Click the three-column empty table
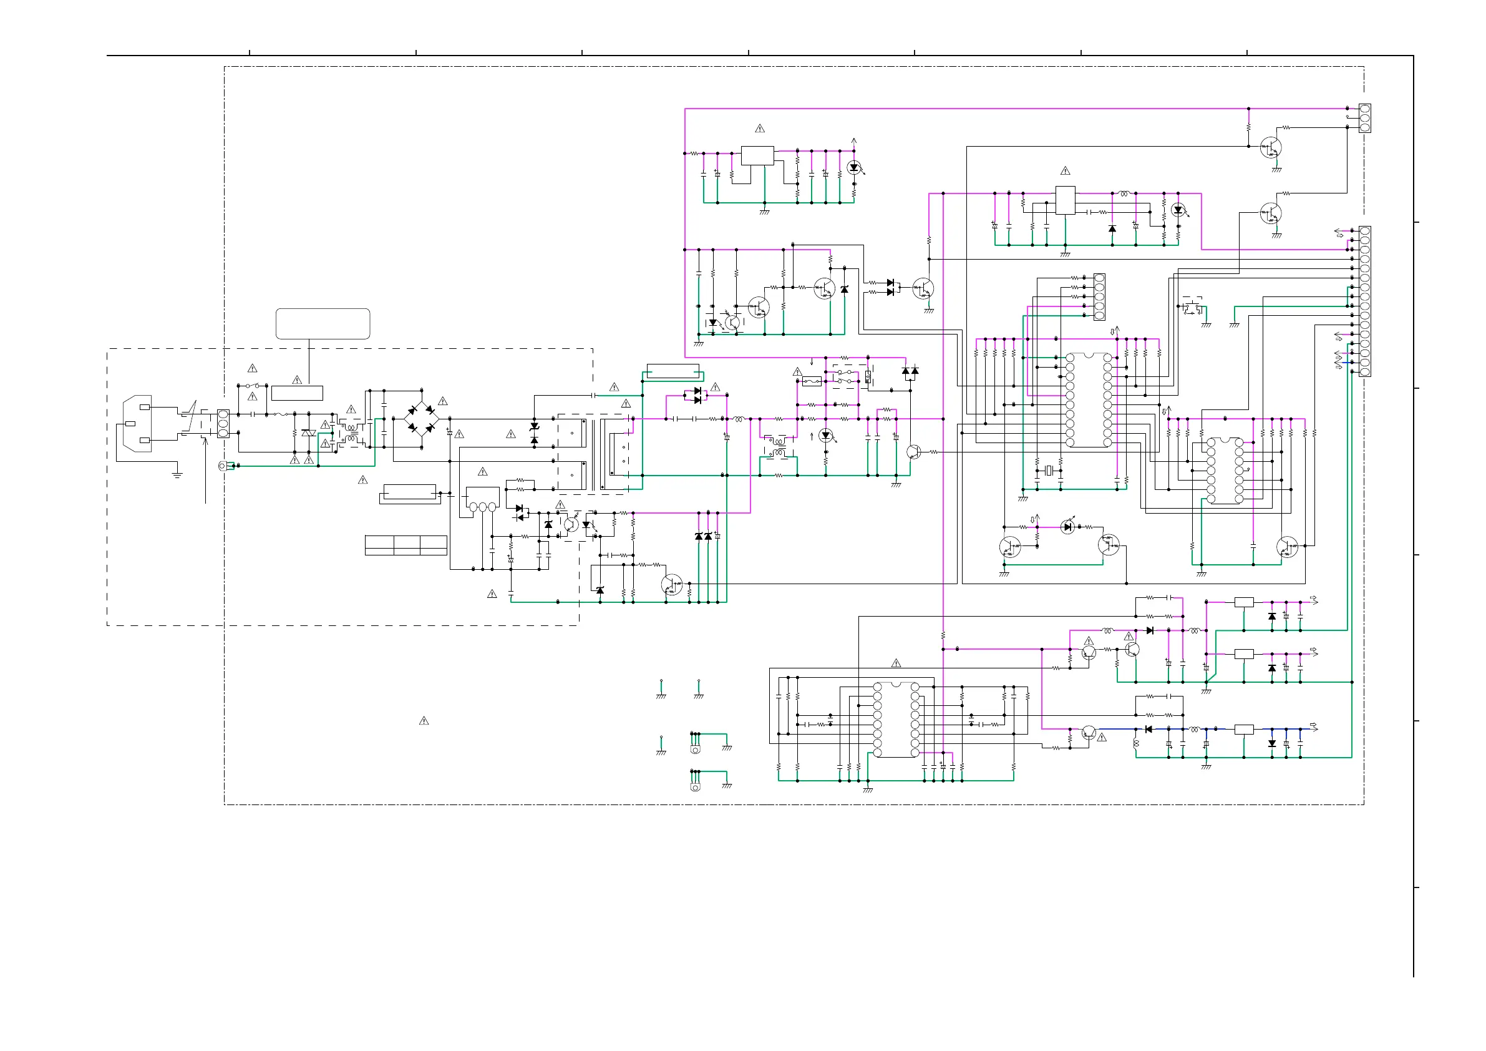 tap(405, 545)
